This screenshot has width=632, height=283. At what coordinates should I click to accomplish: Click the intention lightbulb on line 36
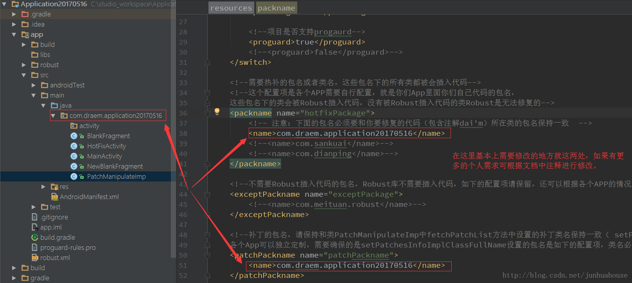[217, 112]
